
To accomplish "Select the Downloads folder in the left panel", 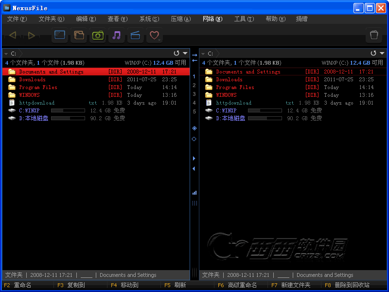I will click(x=96, y=79).
